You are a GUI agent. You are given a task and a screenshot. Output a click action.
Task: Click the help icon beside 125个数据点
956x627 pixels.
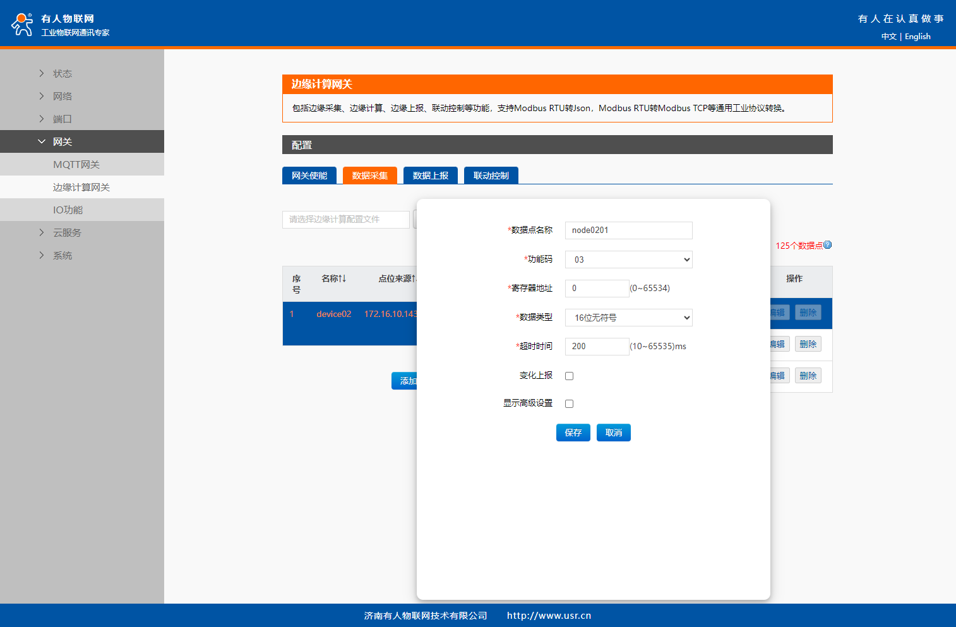tap(828, 245)
